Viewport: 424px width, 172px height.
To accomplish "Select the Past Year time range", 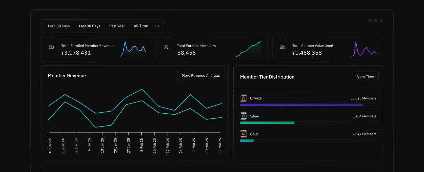I will pos(117,26).
